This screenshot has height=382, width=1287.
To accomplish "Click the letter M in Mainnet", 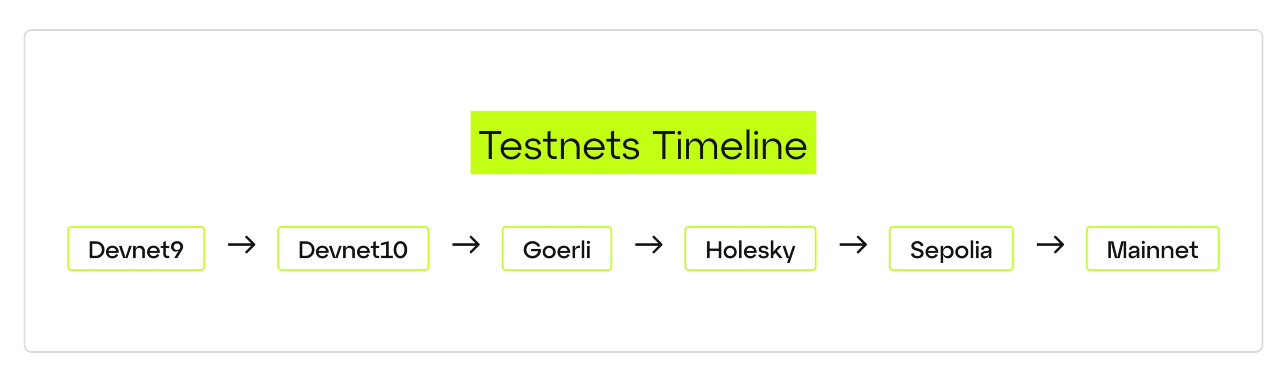I will (1118, 250).
